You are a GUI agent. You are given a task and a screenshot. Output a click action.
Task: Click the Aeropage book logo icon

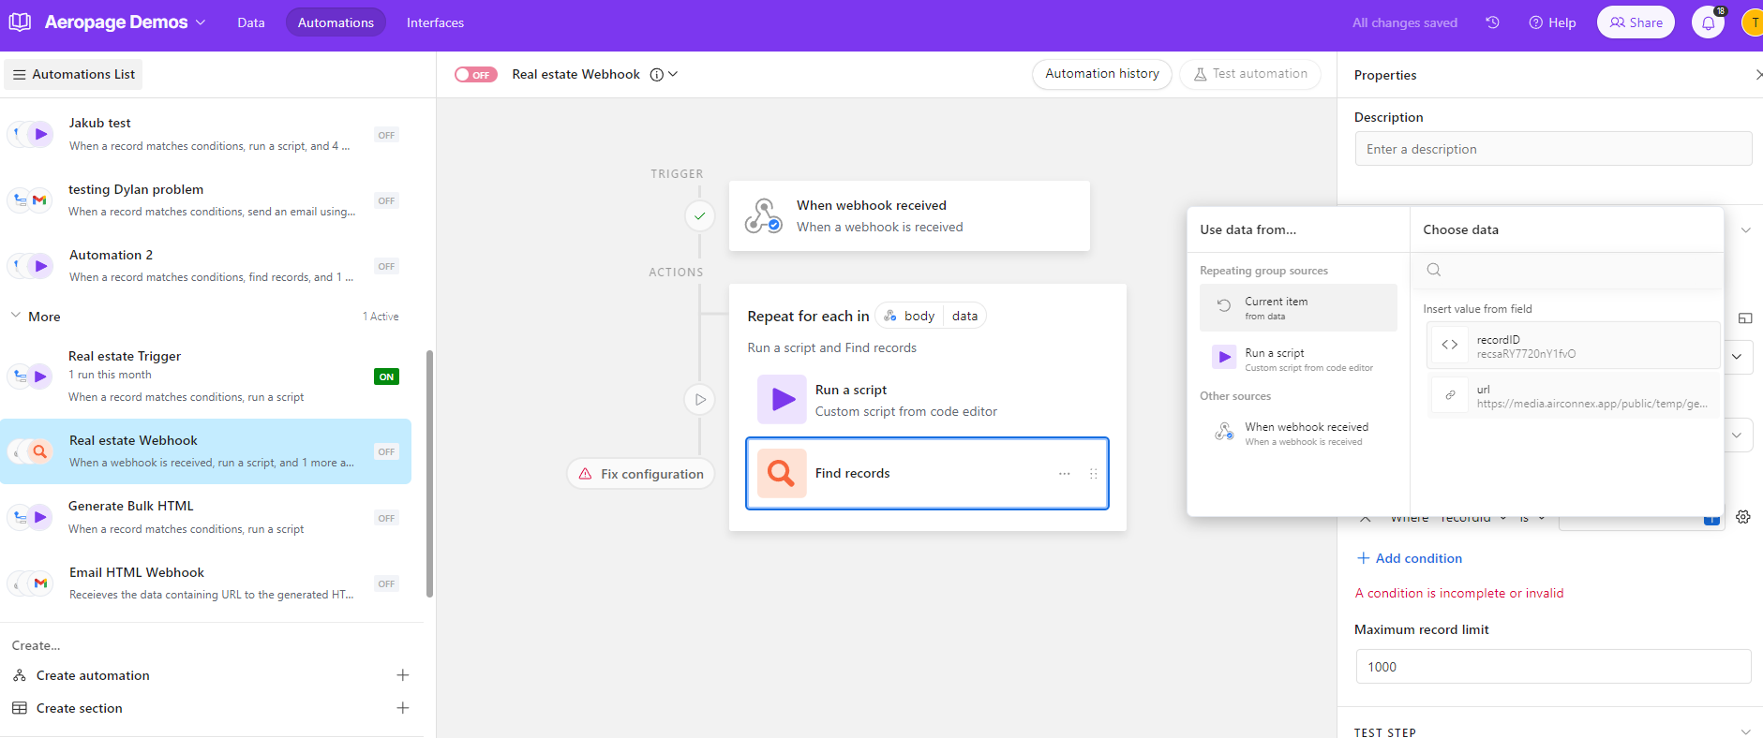(x=20, y=22)
